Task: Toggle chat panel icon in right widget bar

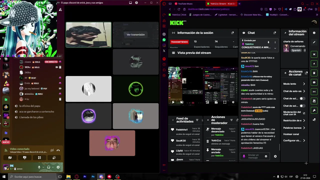Action: tap(314, 82)
